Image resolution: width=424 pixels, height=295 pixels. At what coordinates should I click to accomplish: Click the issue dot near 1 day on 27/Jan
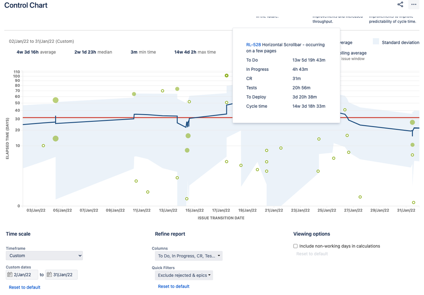click(360, 197)
